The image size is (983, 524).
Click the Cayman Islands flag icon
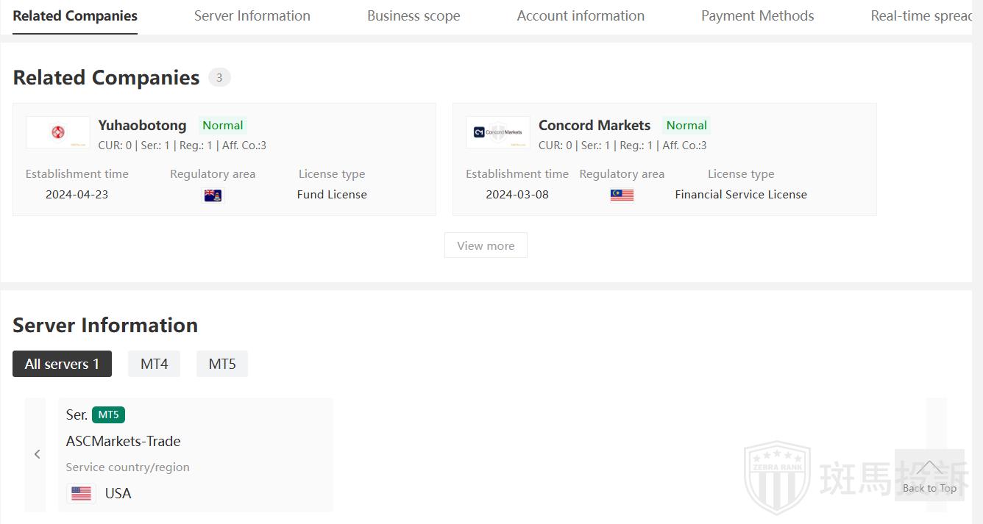pos(213,195)
